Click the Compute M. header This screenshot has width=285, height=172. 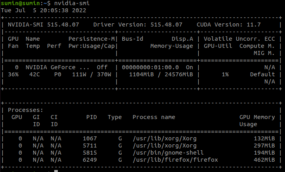(x=257, y=46)
